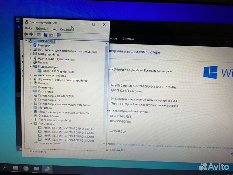Select Intel(R) HD Graphics 4000 entry
This screenshot has width=233, height=175.
[x=58, y=72]
